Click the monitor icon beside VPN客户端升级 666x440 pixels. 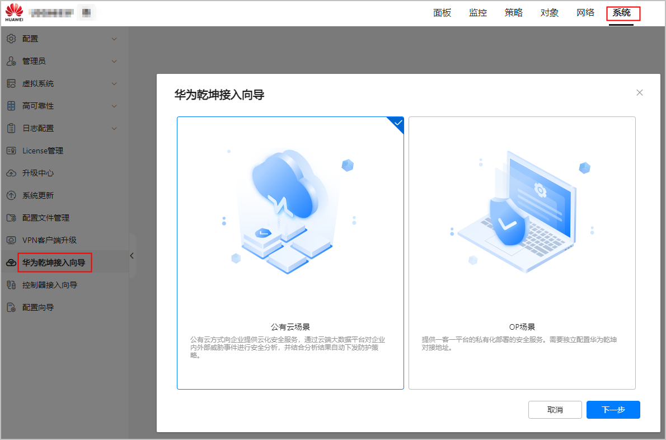tap(11, 240)
